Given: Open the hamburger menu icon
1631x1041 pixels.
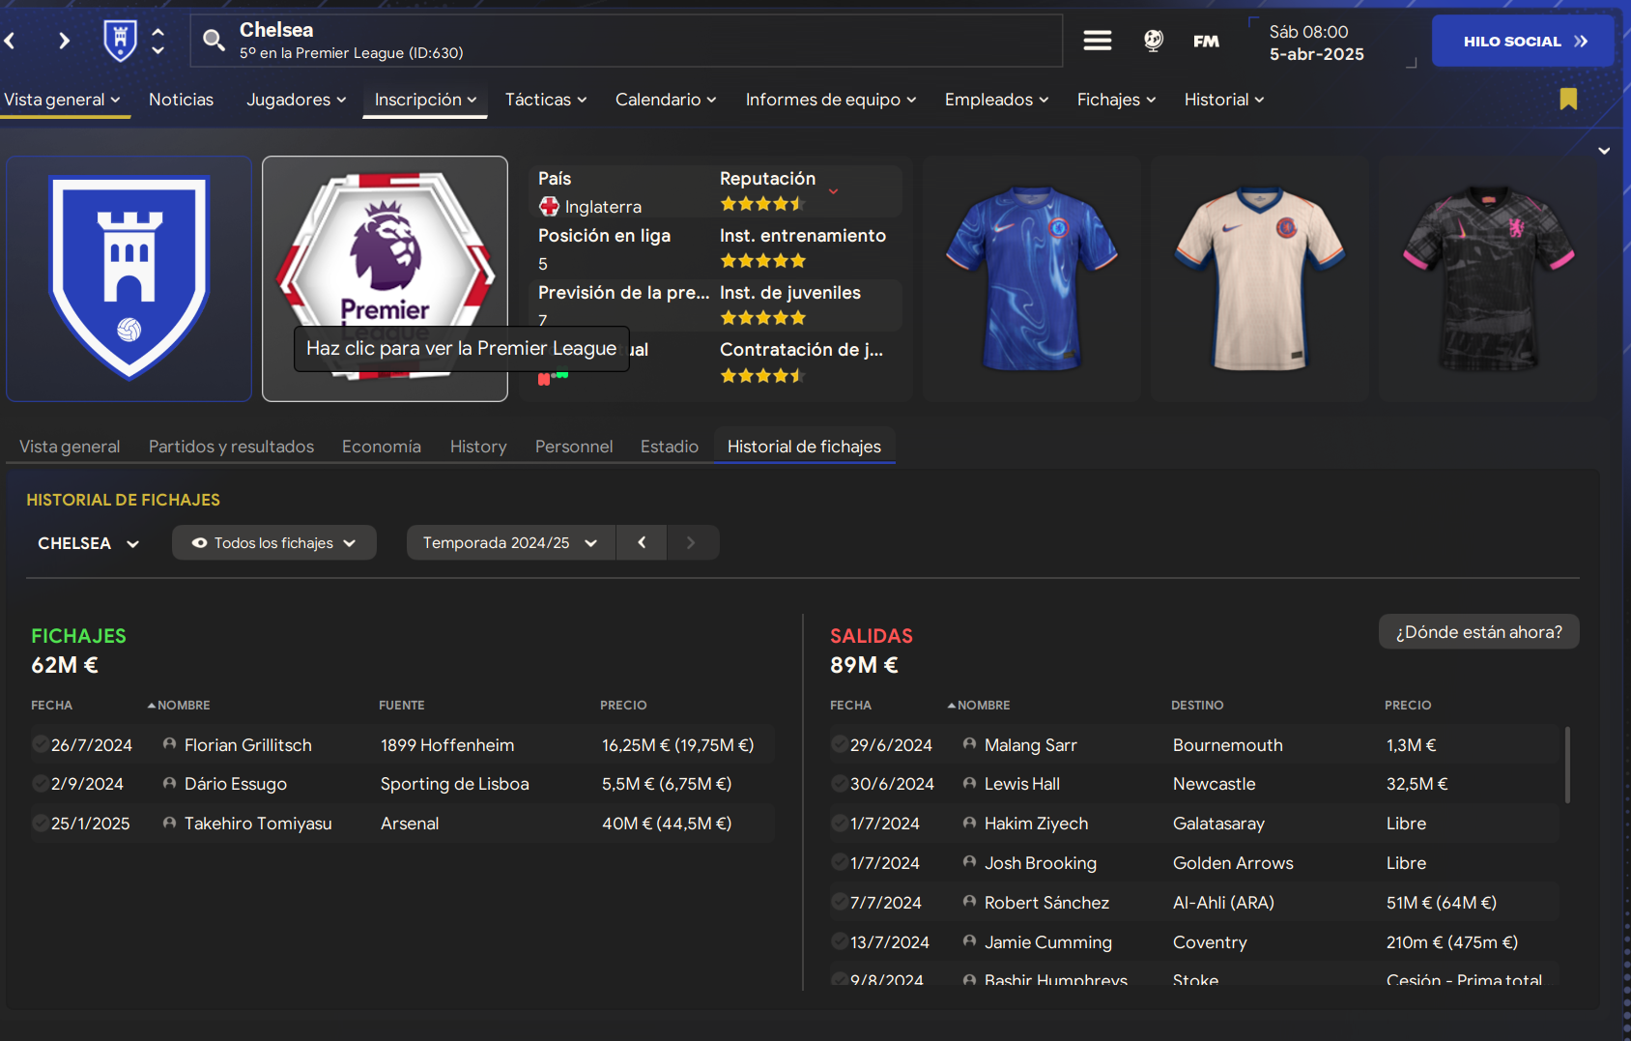Looking at the screenshot, I should click(1097, 41).
